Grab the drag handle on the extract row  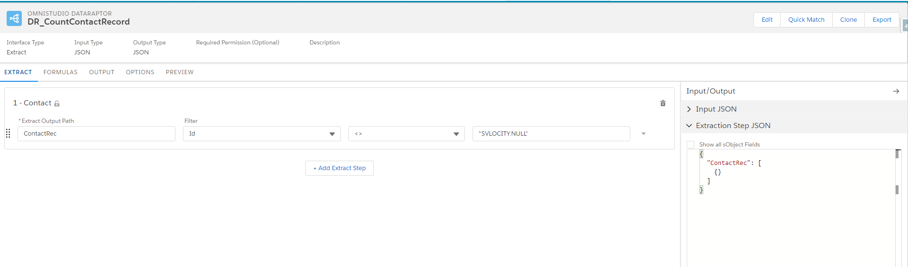pyautogui.click(x=8, y=134)
